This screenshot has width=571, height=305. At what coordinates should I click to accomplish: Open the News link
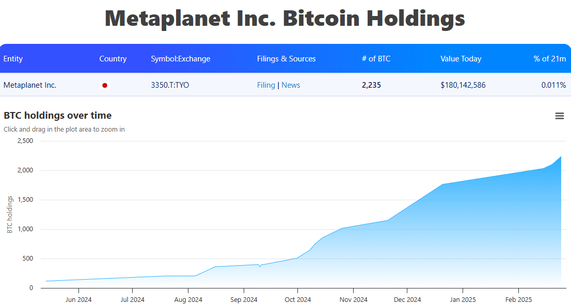[x=291, y=85]
